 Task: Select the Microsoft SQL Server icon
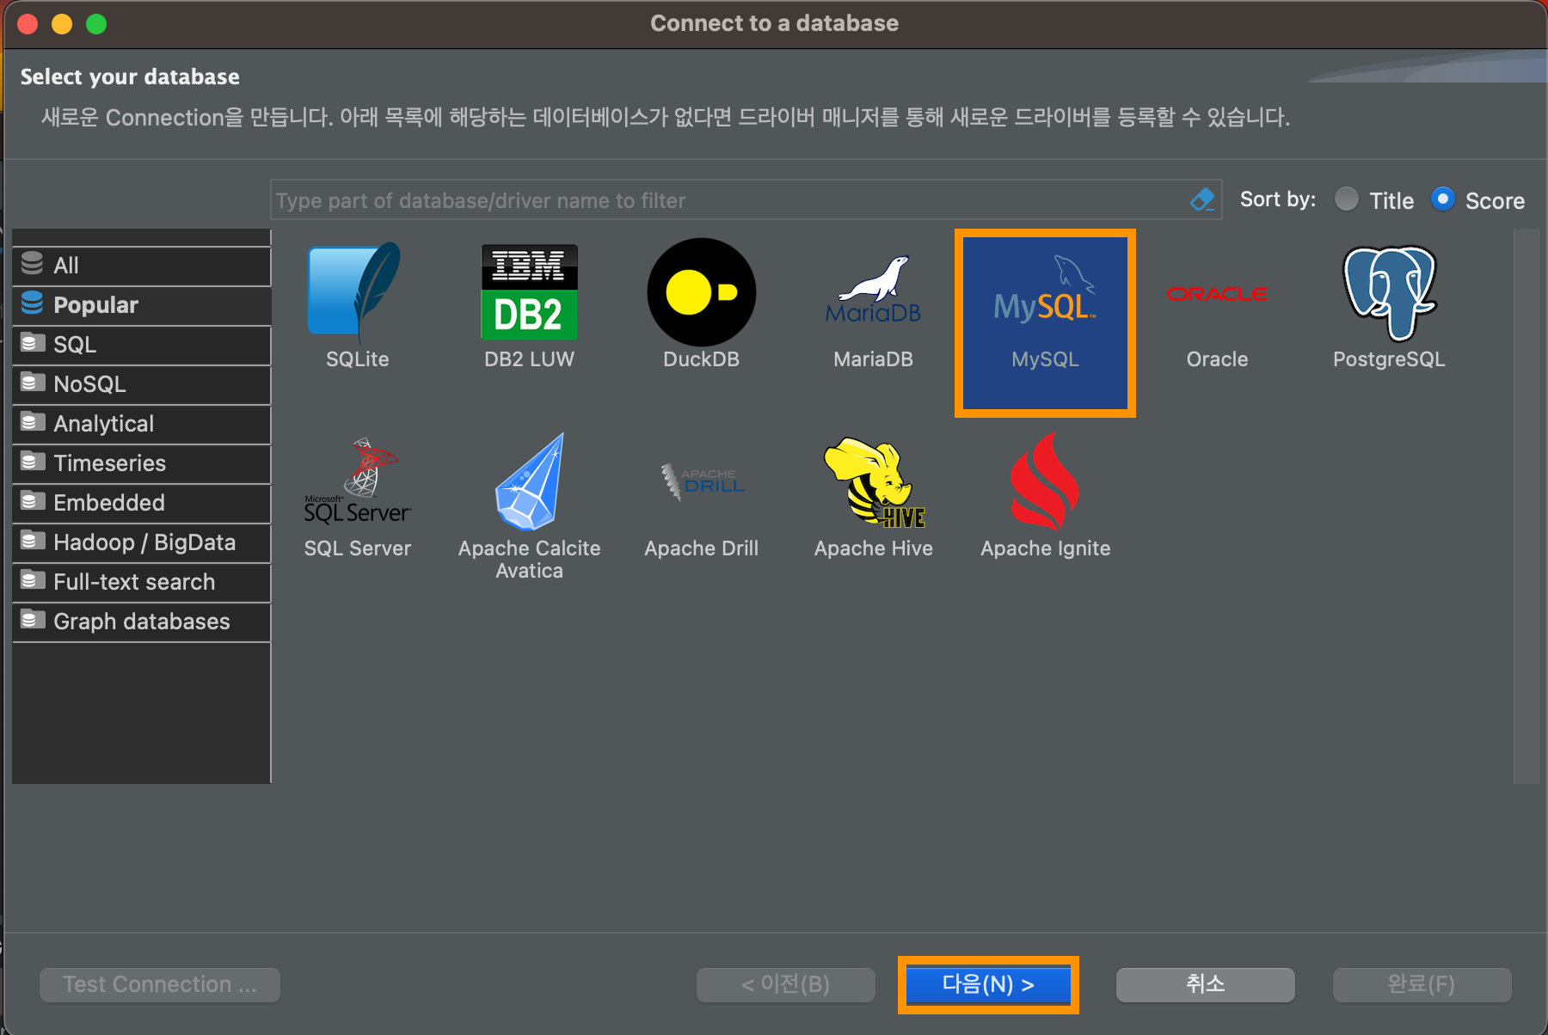(x=358, y=481)
